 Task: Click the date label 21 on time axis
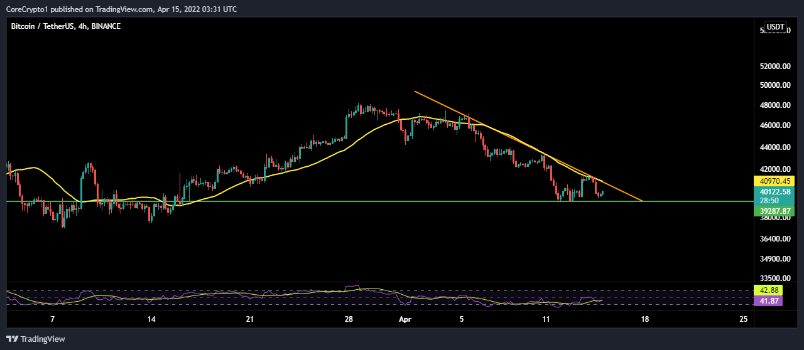point(250,319)
